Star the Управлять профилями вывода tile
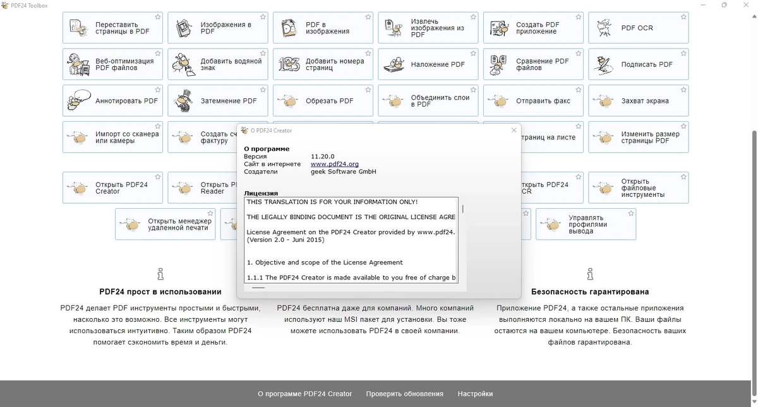 630,214
